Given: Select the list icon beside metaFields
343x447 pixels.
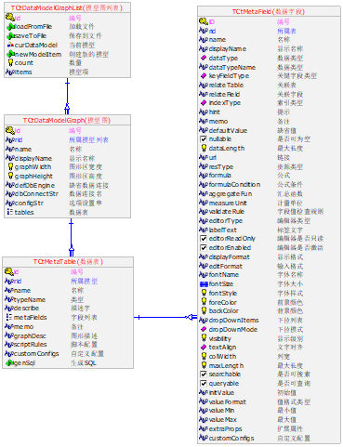Looking at the screenshot, I should 9,317.
